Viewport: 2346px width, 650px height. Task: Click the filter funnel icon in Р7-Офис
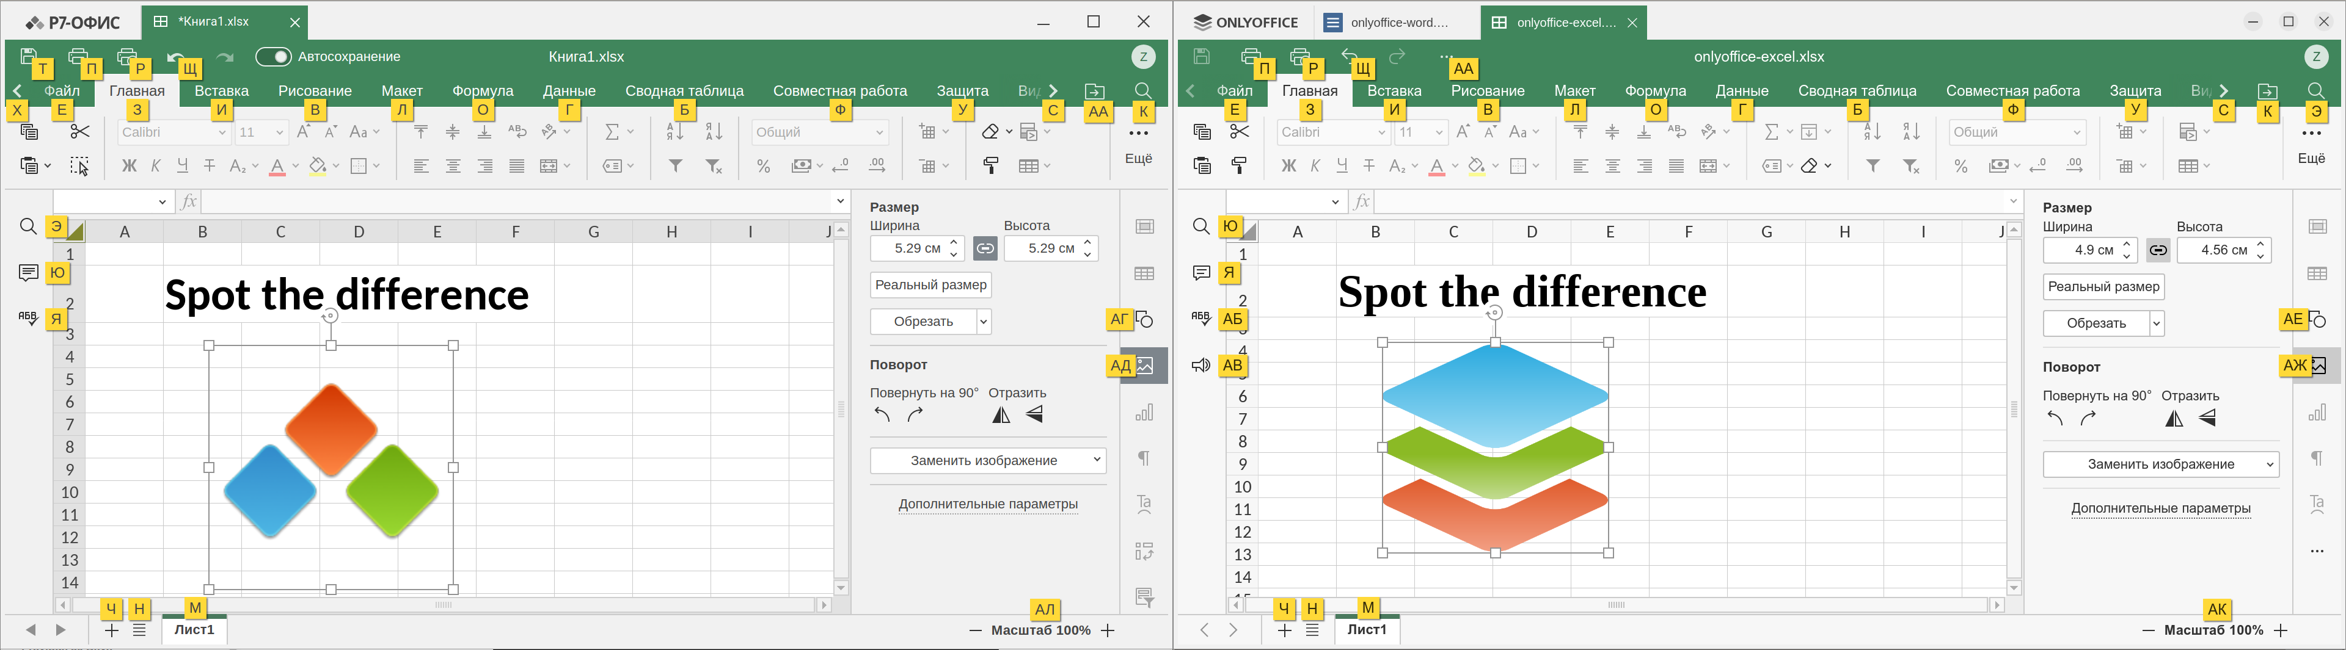[x=676, y=165]
